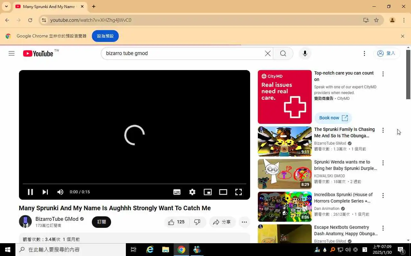The height and width of the screenshot is (256, 411).
Task: Go to the YouTube home logo
Action: pos(38,53)
